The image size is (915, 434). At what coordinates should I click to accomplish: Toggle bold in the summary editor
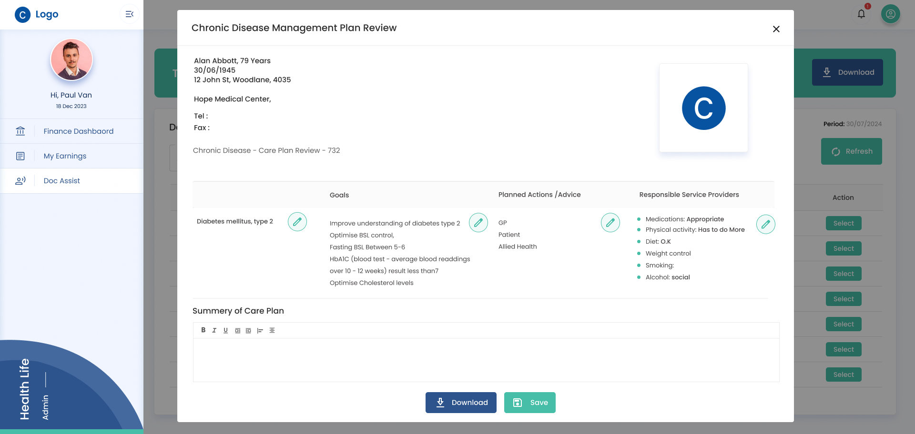click(x=203, y=330)
